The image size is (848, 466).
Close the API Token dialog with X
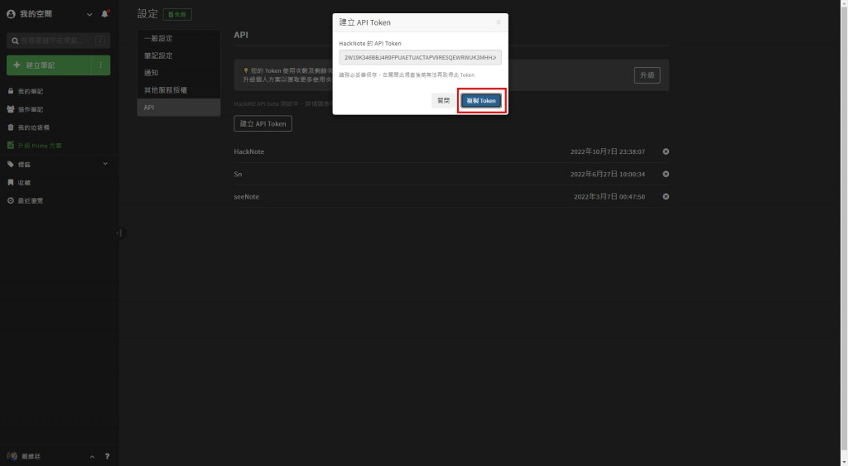[498, 22]
